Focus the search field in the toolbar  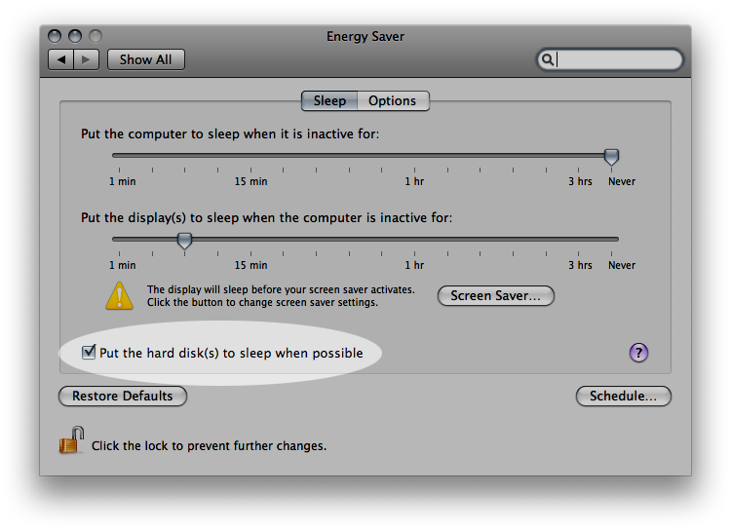(610, 59)
